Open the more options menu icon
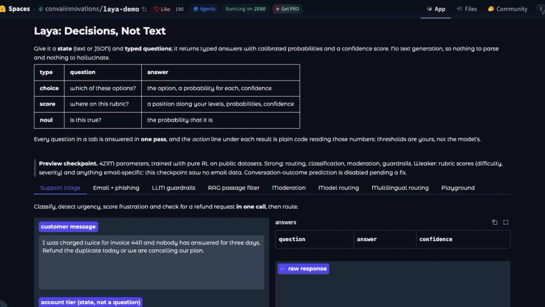The image size is (545, 307). point(541,9)
